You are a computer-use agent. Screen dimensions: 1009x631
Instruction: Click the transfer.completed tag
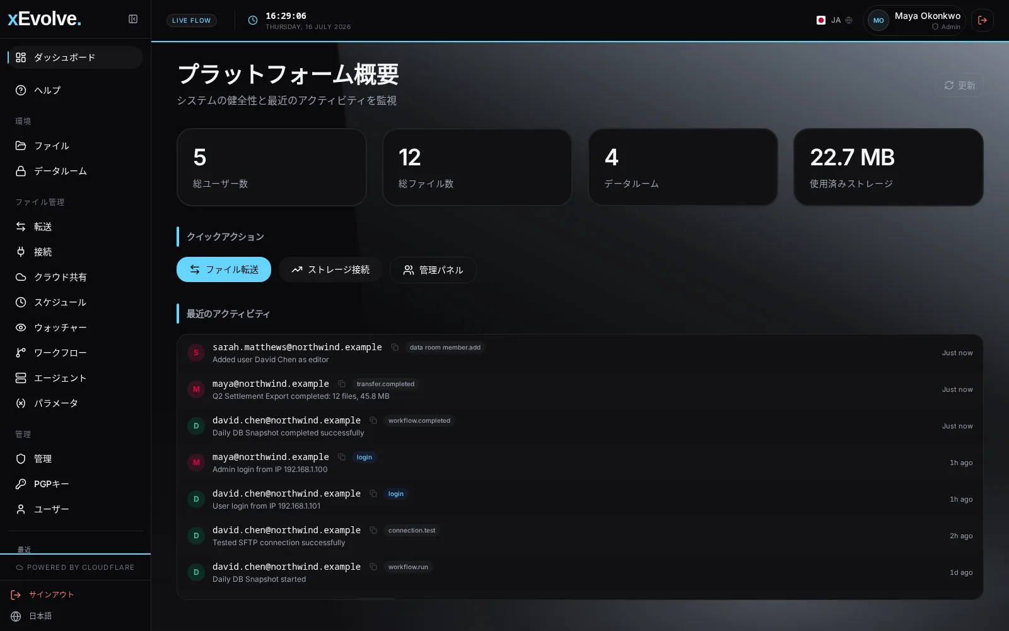tap(385, 384)
